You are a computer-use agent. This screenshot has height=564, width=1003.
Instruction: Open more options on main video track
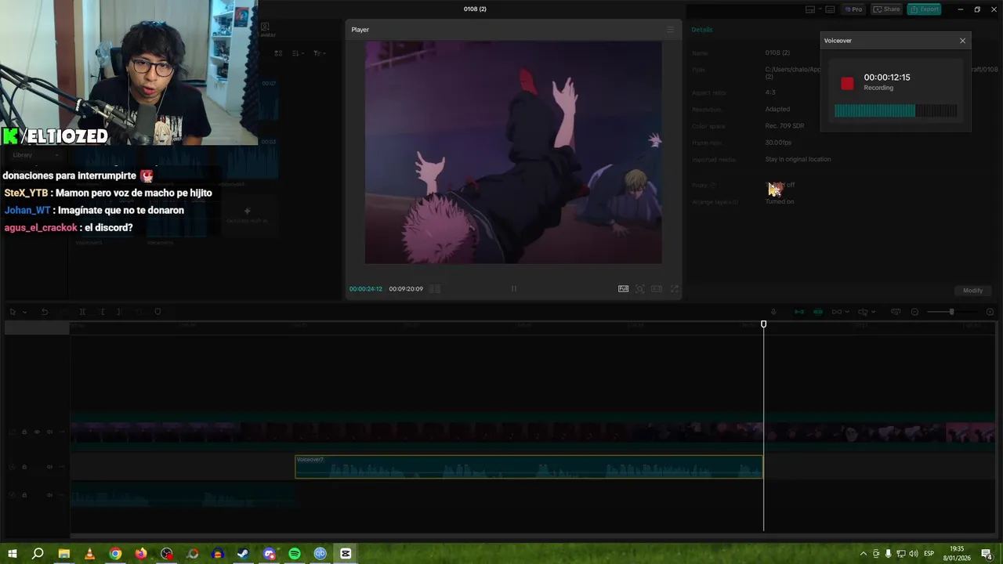coord(62,432)
